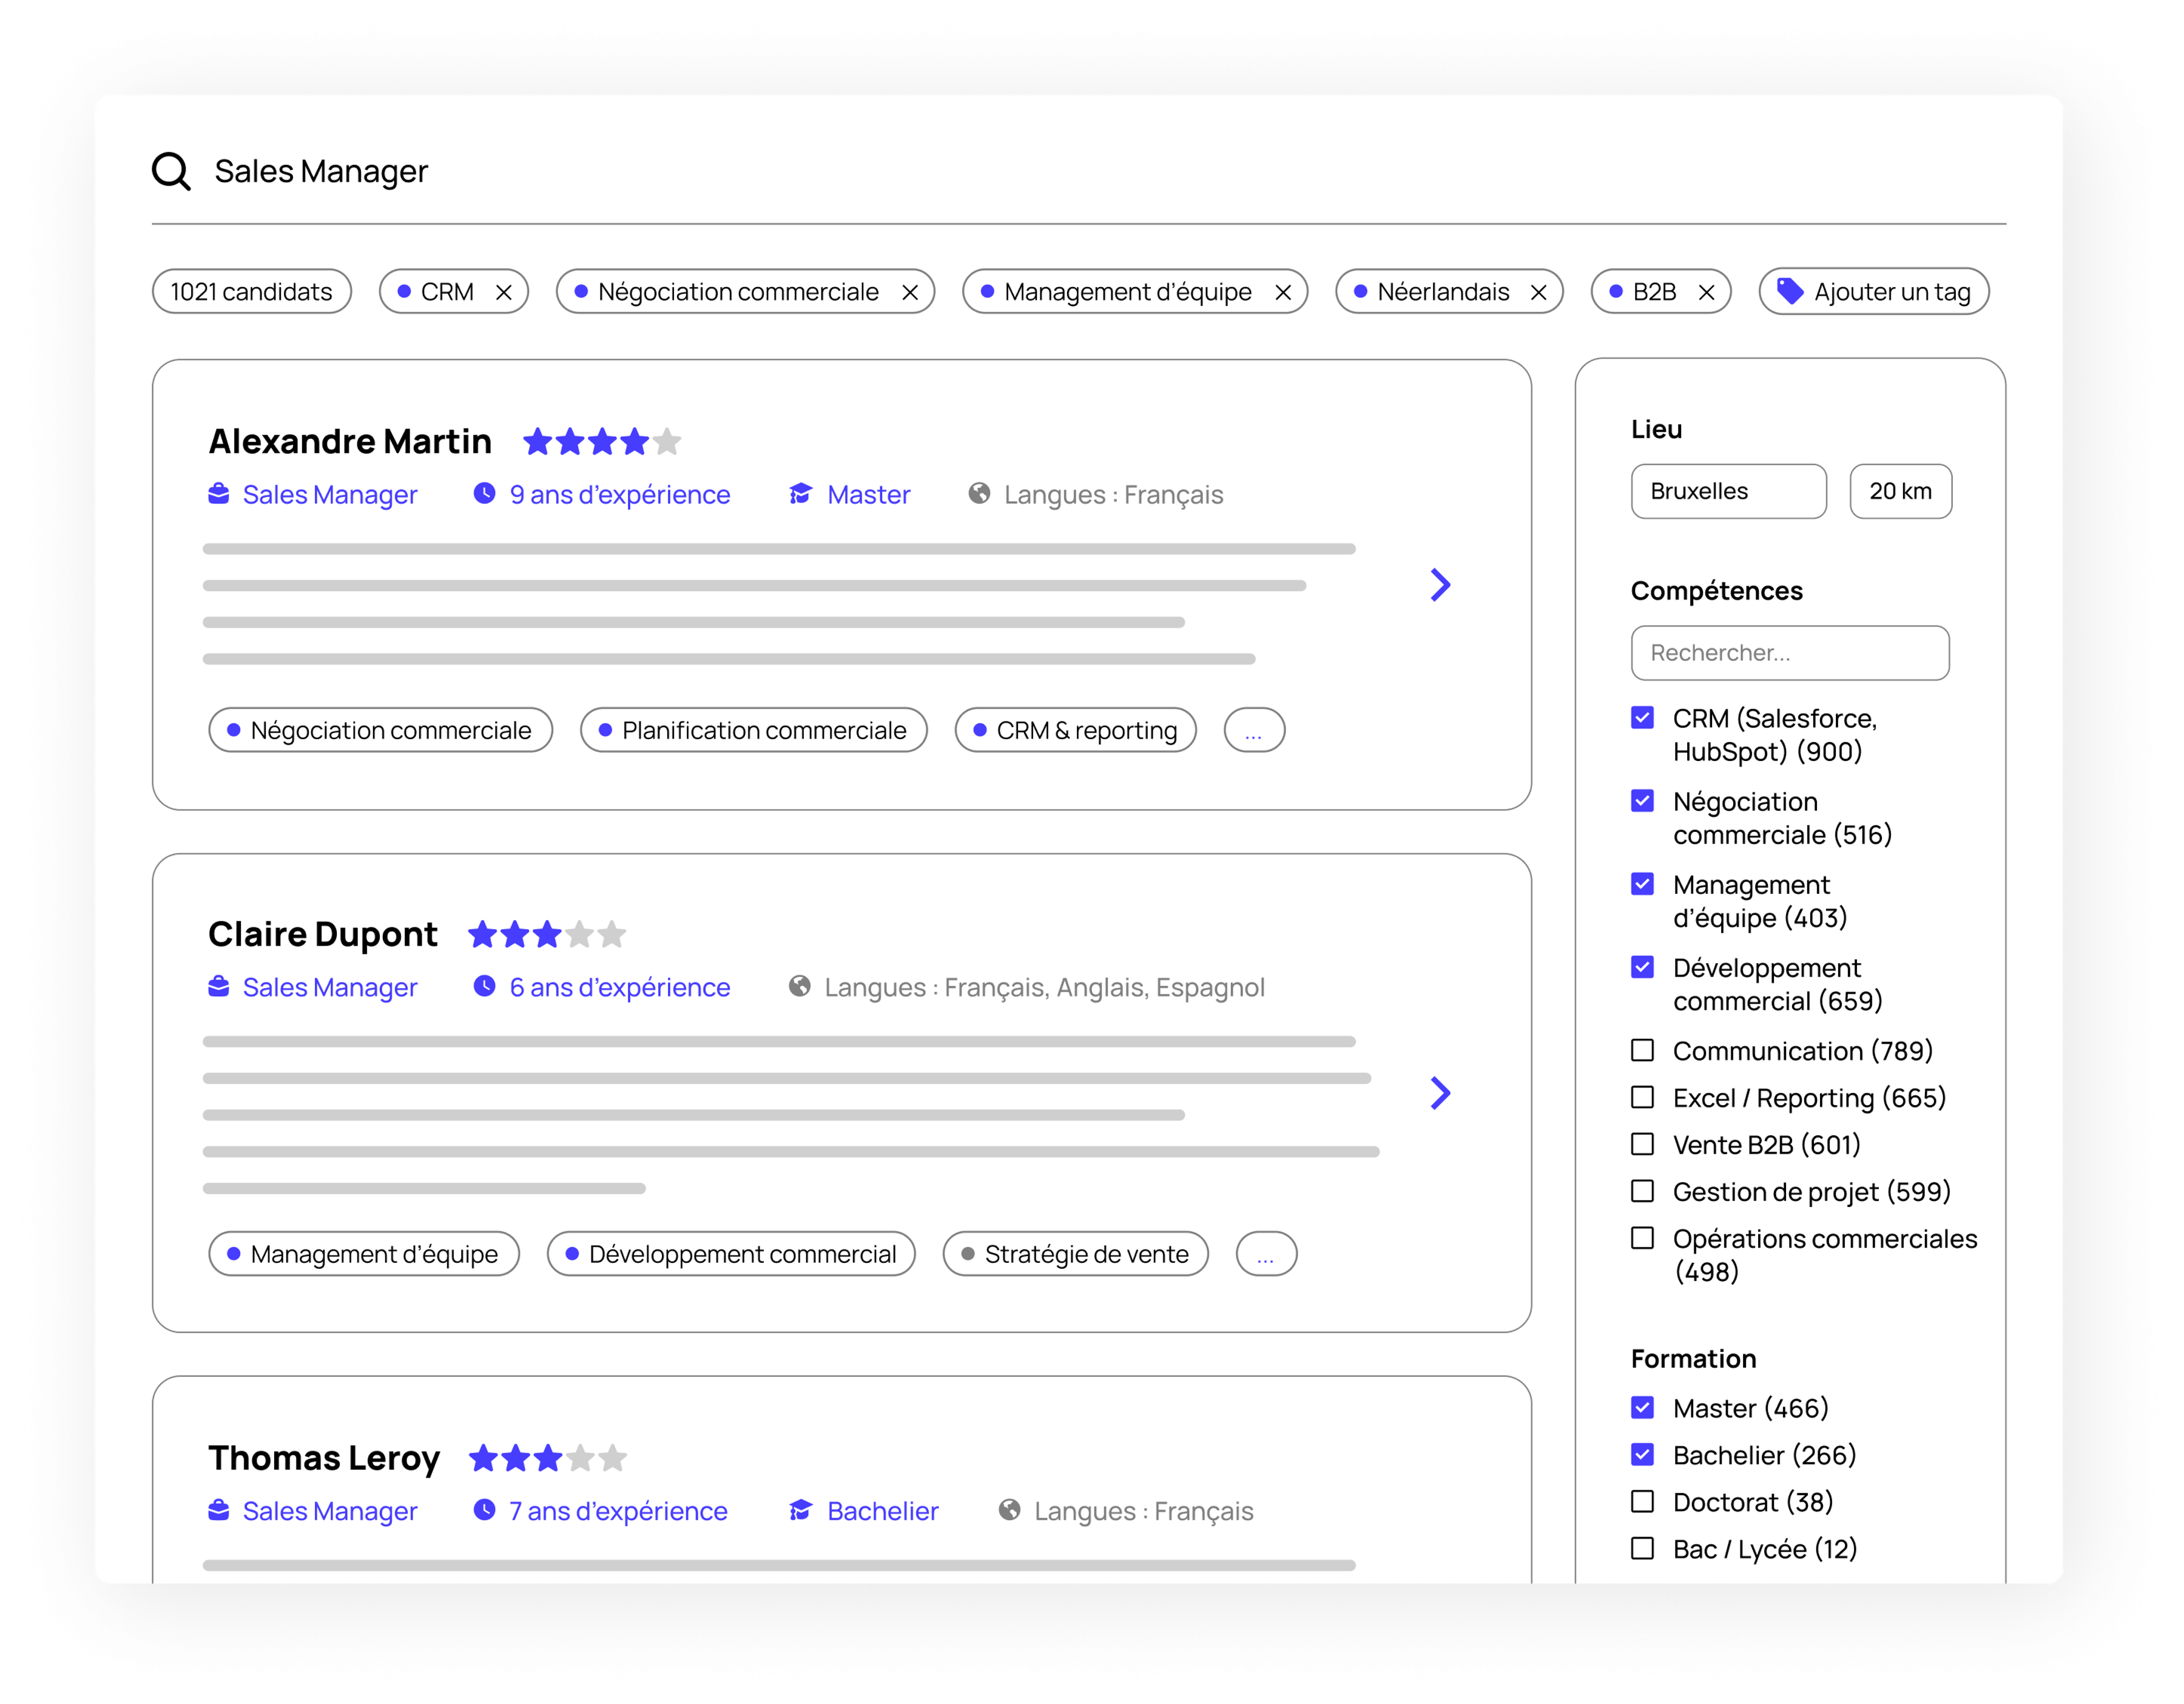This screenshot has width=2184, height=1704.
Task: Select Planification commerciale skill chip
Action: tap(754, 730)
